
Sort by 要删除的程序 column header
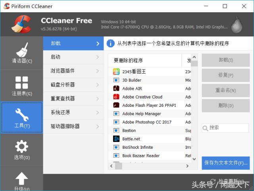point(145,61)
